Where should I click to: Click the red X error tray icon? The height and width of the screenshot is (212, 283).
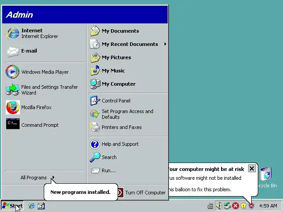pyautogui.click(x=235, y=206)
